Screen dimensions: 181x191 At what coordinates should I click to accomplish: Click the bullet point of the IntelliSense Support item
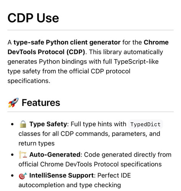(x=12, y=176)
